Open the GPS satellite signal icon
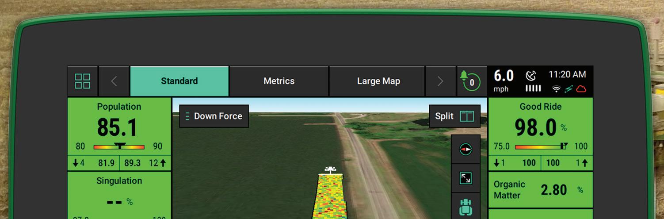Screen dimensions: 664x219 click(531, 76)
